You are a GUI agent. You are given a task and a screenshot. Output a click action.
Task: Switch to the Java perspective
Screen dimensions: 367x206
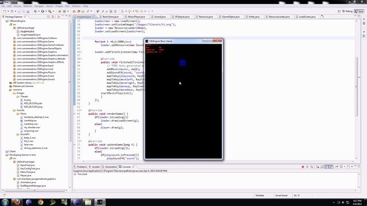click(359, 11)
